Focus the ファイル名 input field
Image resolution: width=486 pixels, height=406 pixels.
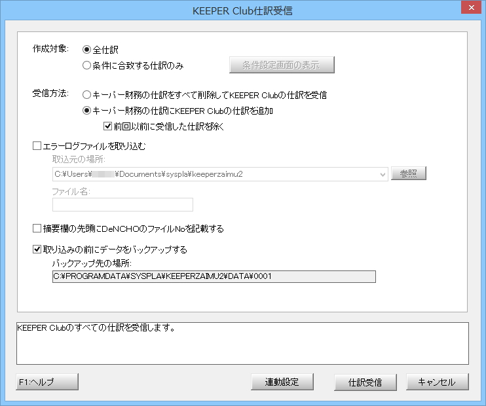[x=122, y=204]
